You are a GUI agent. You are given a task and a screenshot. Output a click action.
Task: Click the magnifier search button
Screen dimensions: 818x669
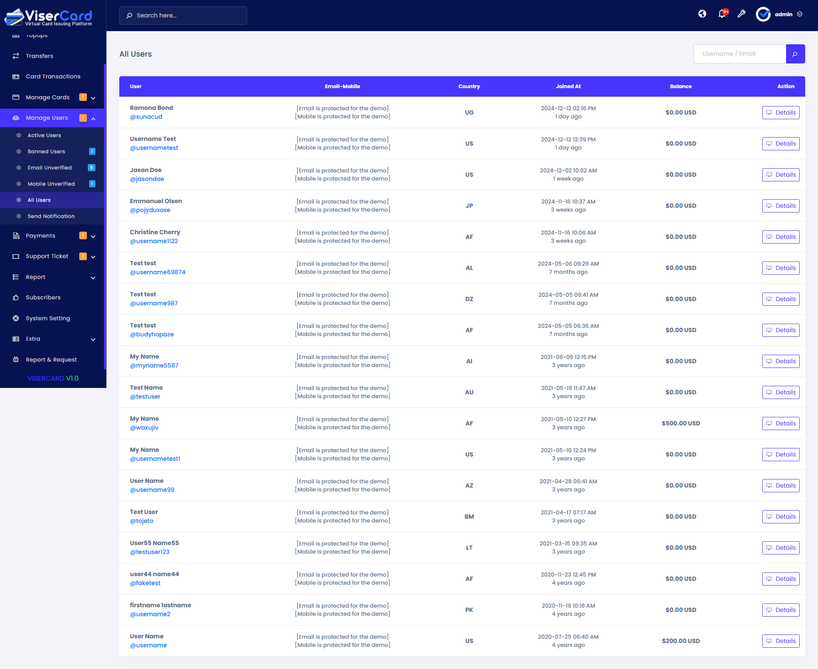tap(795, 54)
